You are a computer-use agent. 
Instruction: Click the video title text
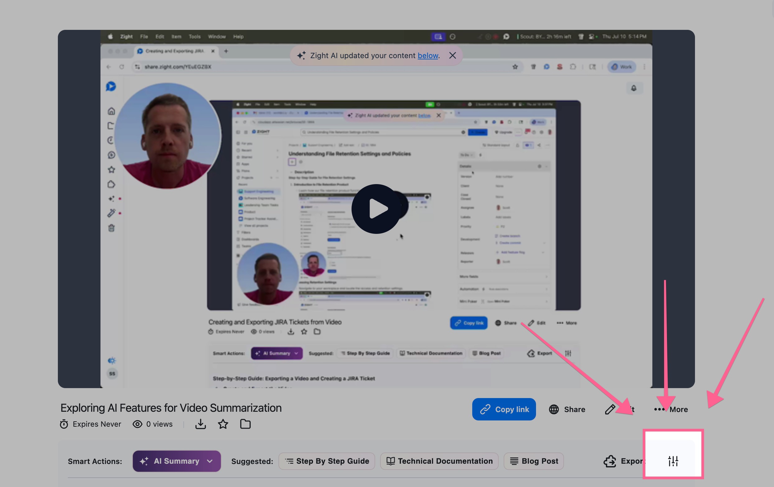tap(171, 408)
